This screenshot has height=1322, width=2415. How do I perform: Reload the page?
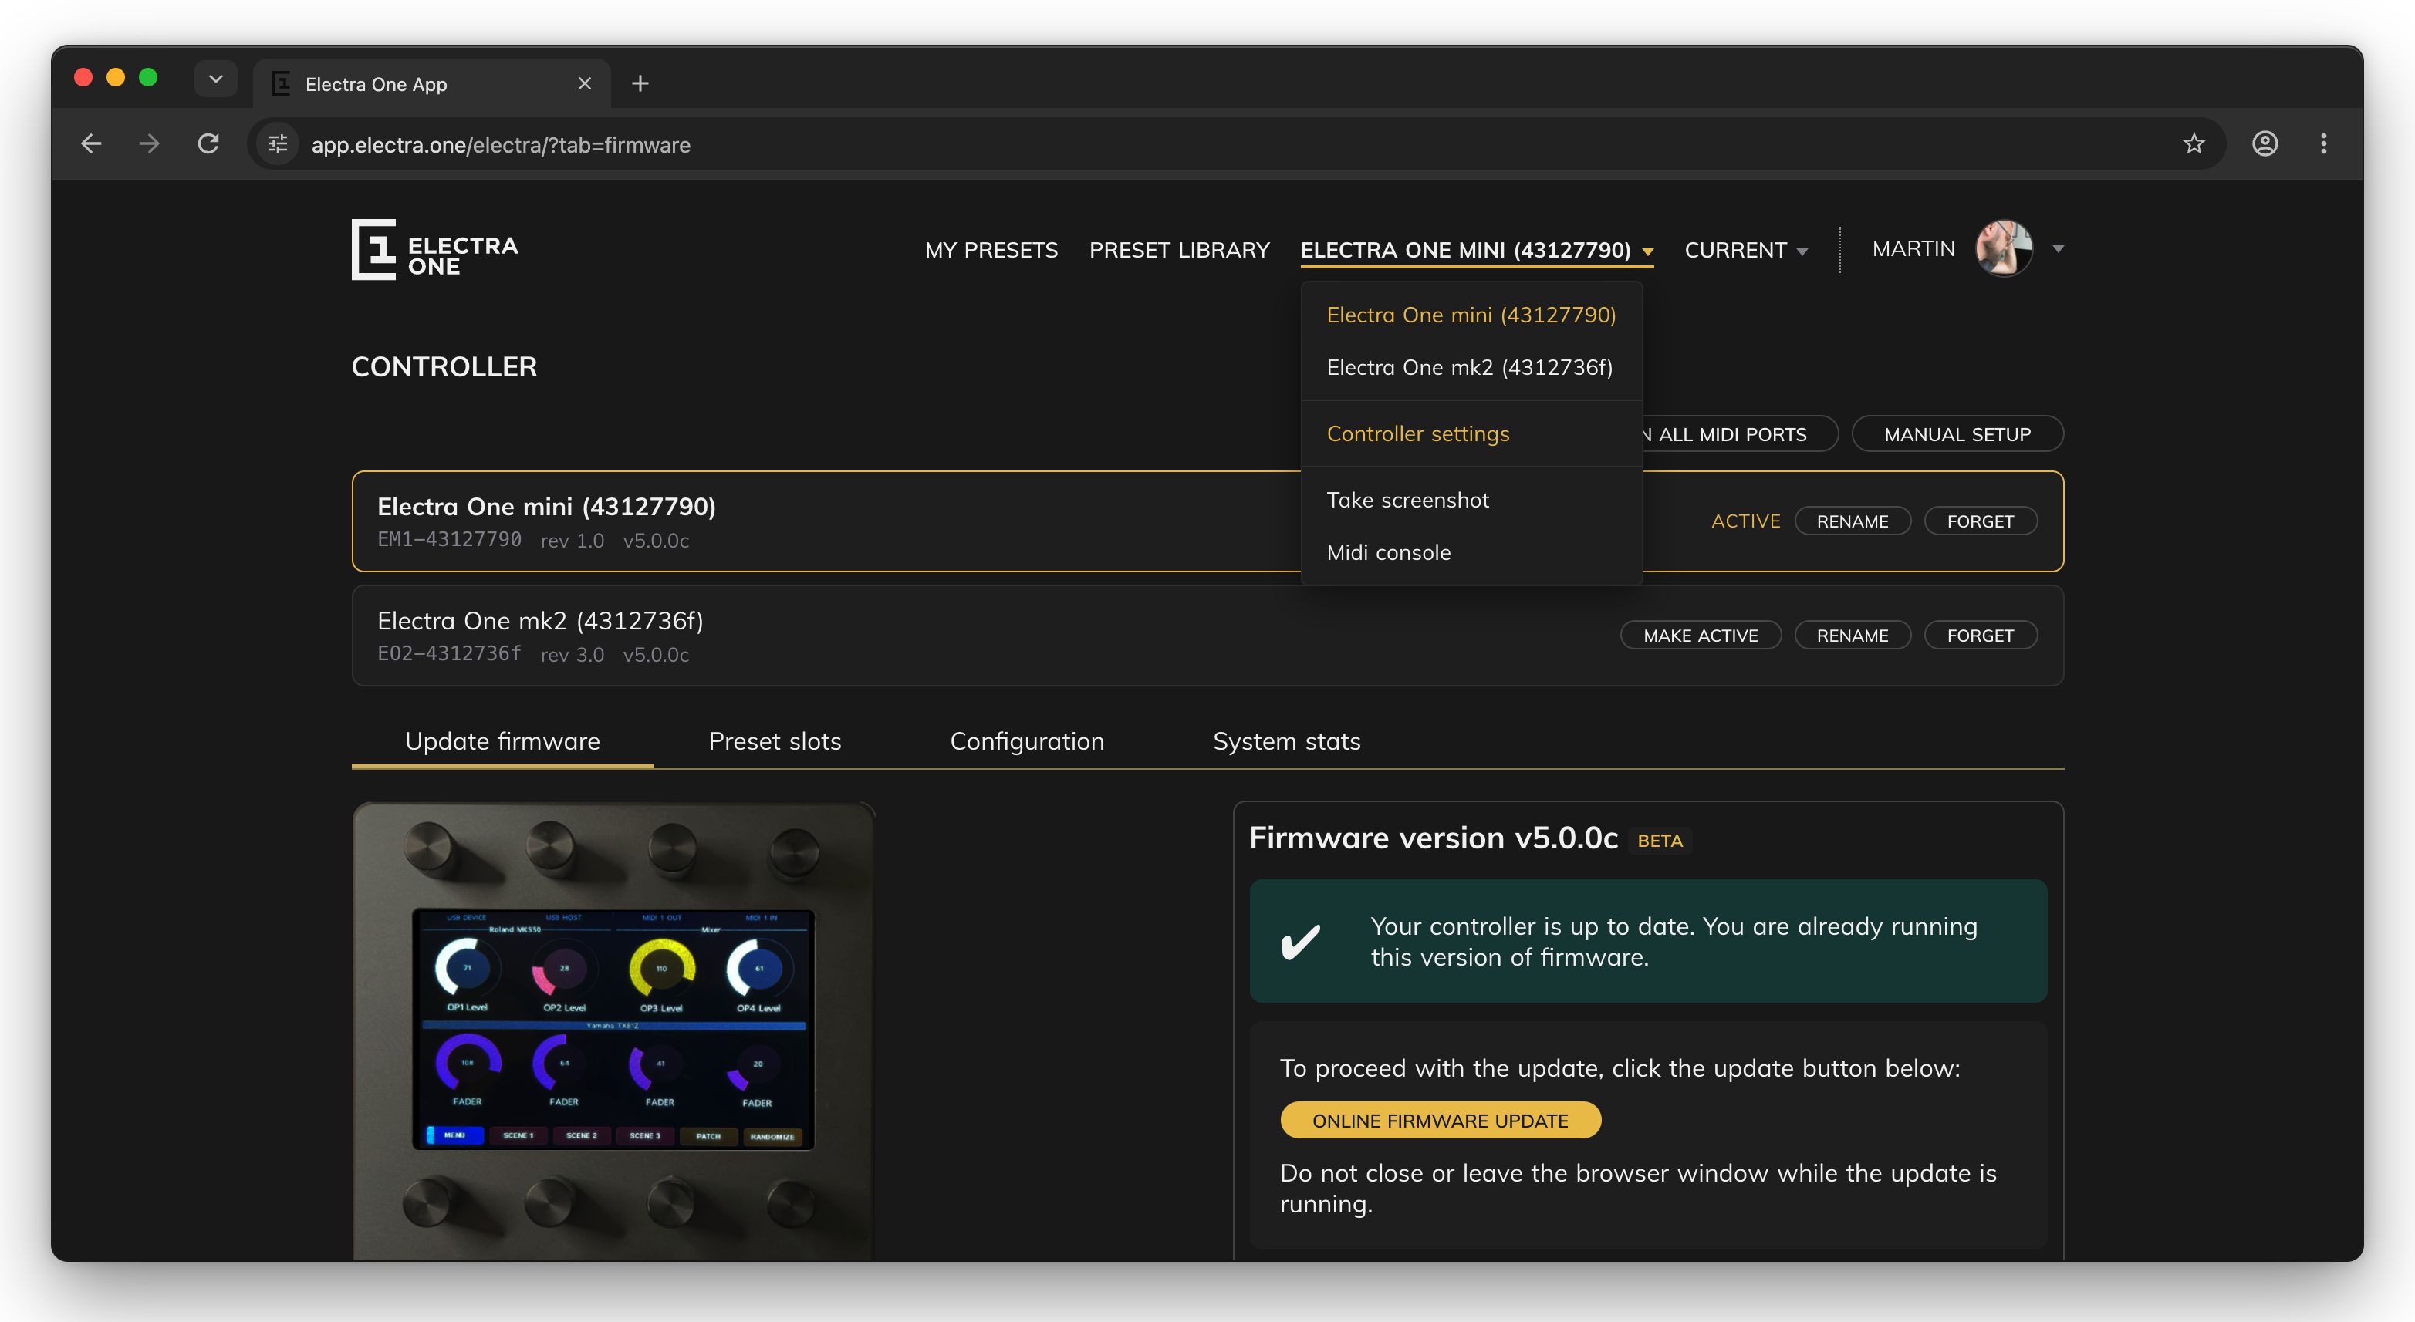(208, 143)
